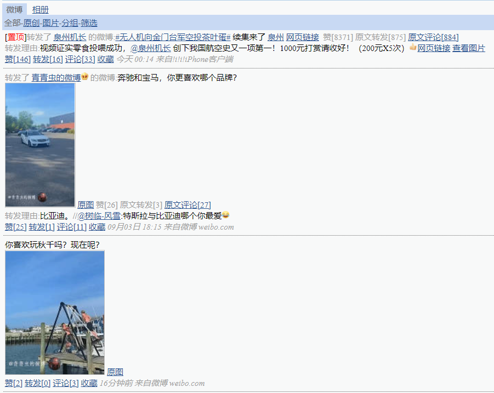Visit @树临-风雪 user profile
The width and height of the screenshot is (494, 393).
99,216
